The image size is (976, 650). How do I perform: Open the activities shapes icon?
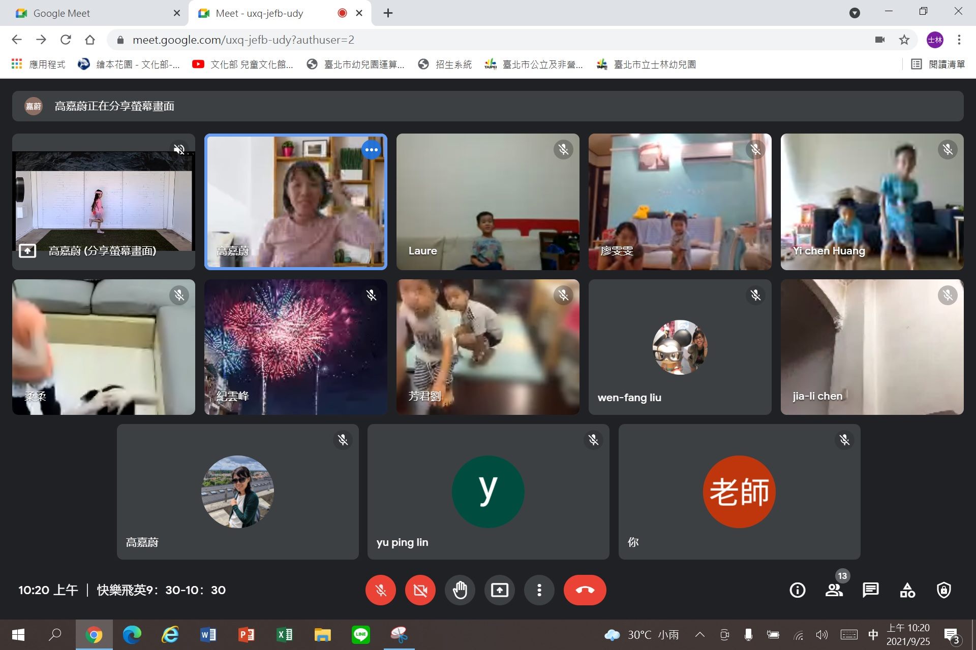click(907, 590)
